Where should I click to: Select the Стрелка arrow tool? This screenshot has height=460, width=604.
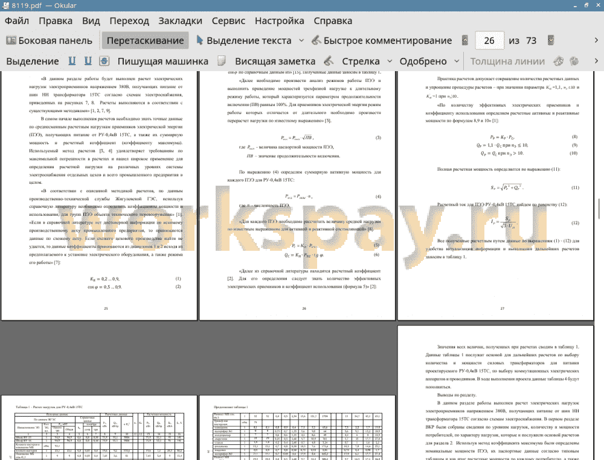point(361,61)
